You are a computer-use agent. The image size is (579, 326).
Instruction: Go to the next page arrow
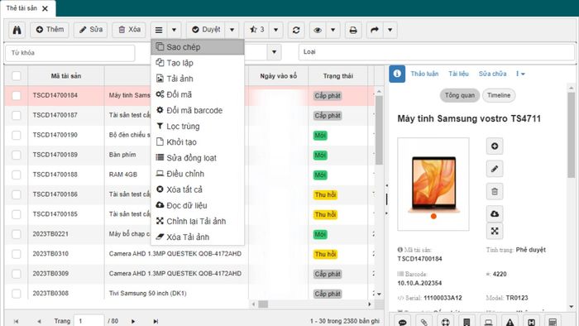pos(133,321)
